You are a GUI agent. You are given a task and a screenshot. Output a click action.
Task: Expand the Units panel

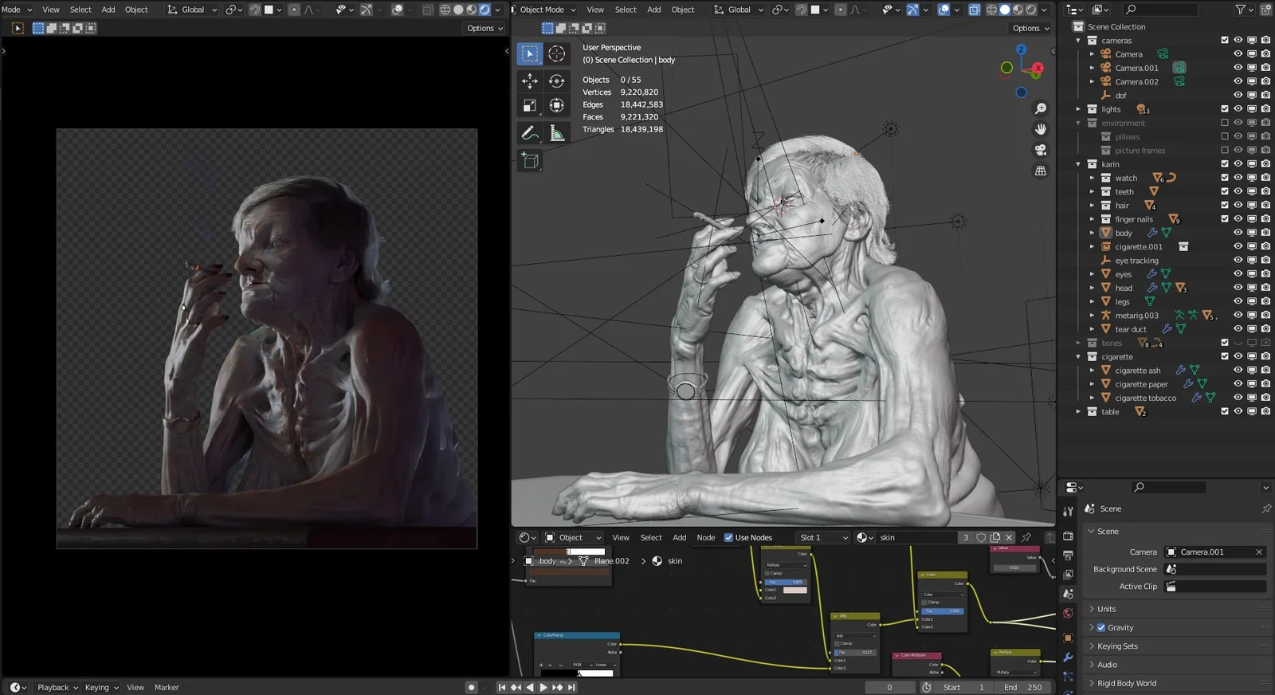click(x=1106, y=609)
